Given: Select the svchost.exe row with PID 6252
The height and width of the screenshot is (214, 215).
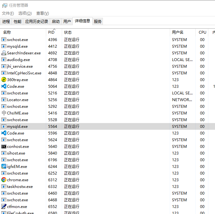Looking at the screenshot, I should pyautogui.click(x=108, y=173).
